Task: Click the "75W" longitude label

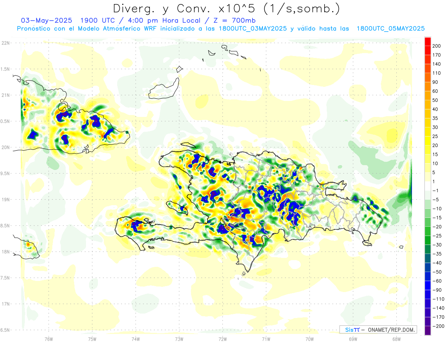Action: click(92, 339)
